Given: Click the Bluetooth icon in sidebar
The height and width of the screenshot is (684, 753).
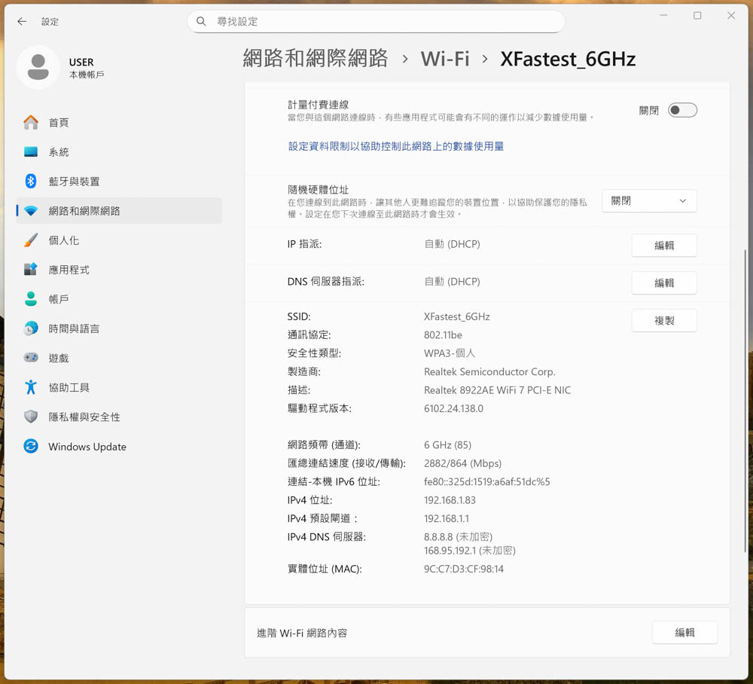Looking at the screenshot, I should tap(31, 182).
